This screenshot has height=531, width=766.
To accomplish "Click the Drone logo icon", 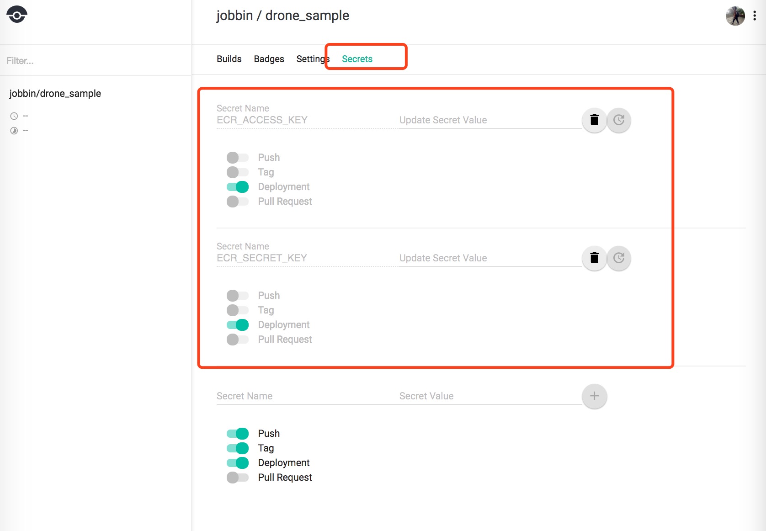I will tap(17, 15).
